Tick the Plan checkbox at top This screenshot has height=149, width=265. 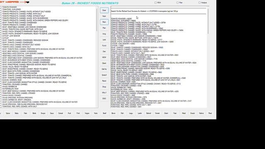point(178,3)
